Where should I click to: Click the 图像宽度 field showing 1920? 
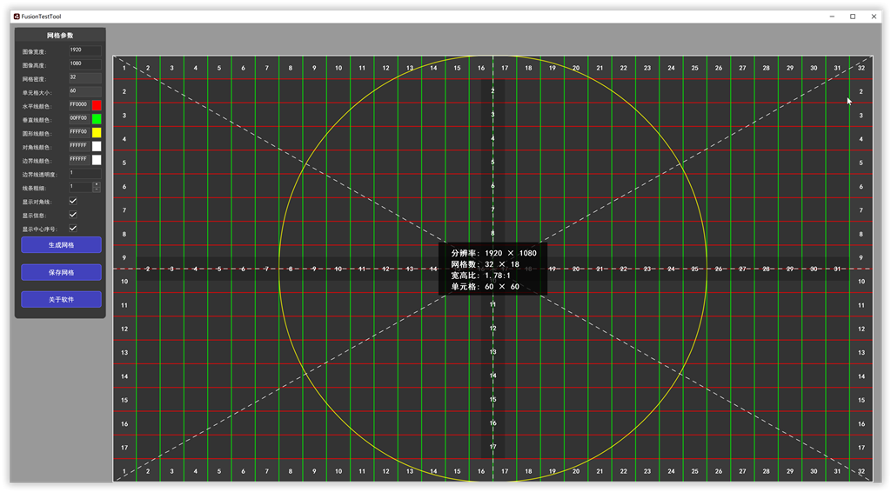(x=85, y=50)
